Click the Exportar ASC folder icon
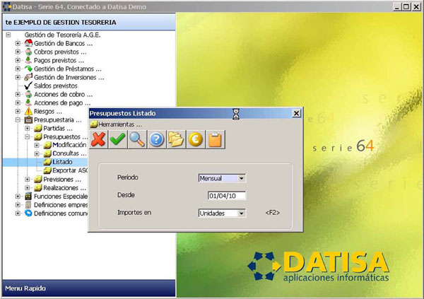Viewport: 424px width, 299px height. (47, 170)
